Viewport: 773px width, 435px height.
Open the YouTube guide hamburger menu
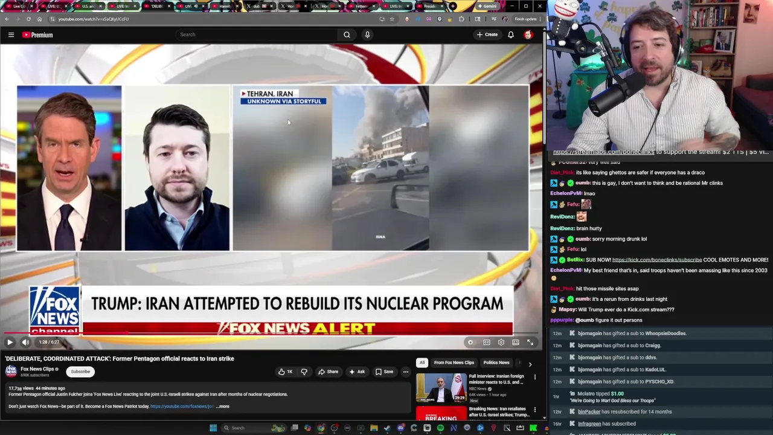[11, 34]
